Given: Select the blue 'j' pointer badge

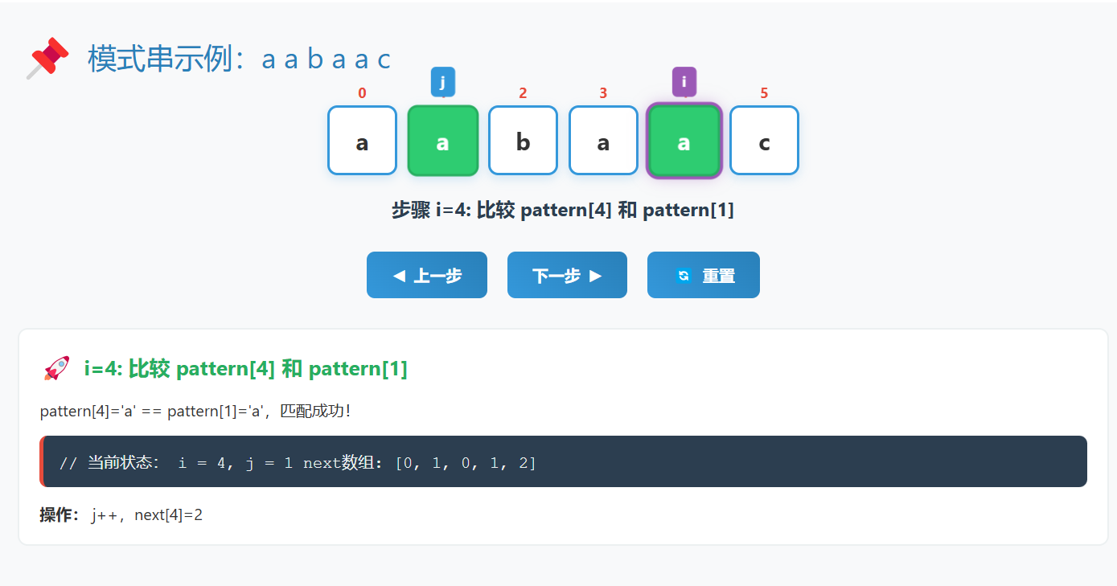Looking at the screenshot, I should 443,81.
